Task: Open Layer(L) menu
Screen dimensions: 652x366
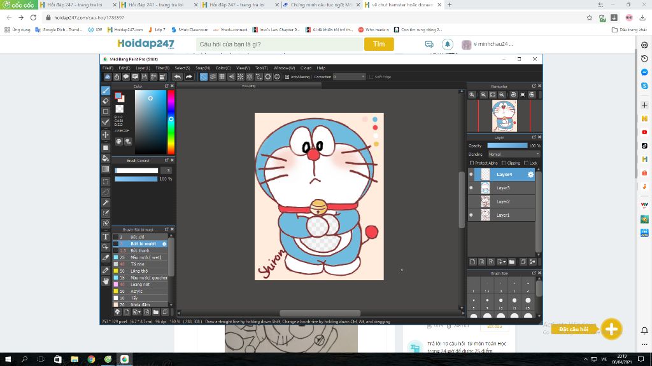Action: 143,68
